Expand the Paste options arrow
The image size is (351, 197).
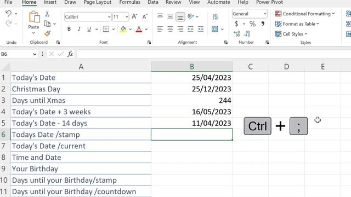(x=33, y=33)
